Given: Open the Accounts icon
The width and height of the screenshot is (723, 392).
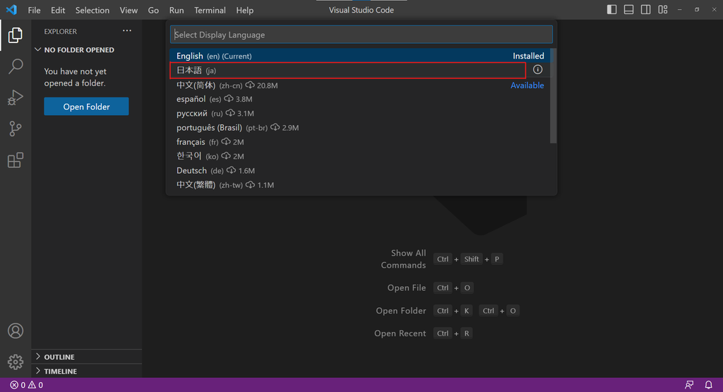Looking at the screenshot, I should tap(15, 331).
